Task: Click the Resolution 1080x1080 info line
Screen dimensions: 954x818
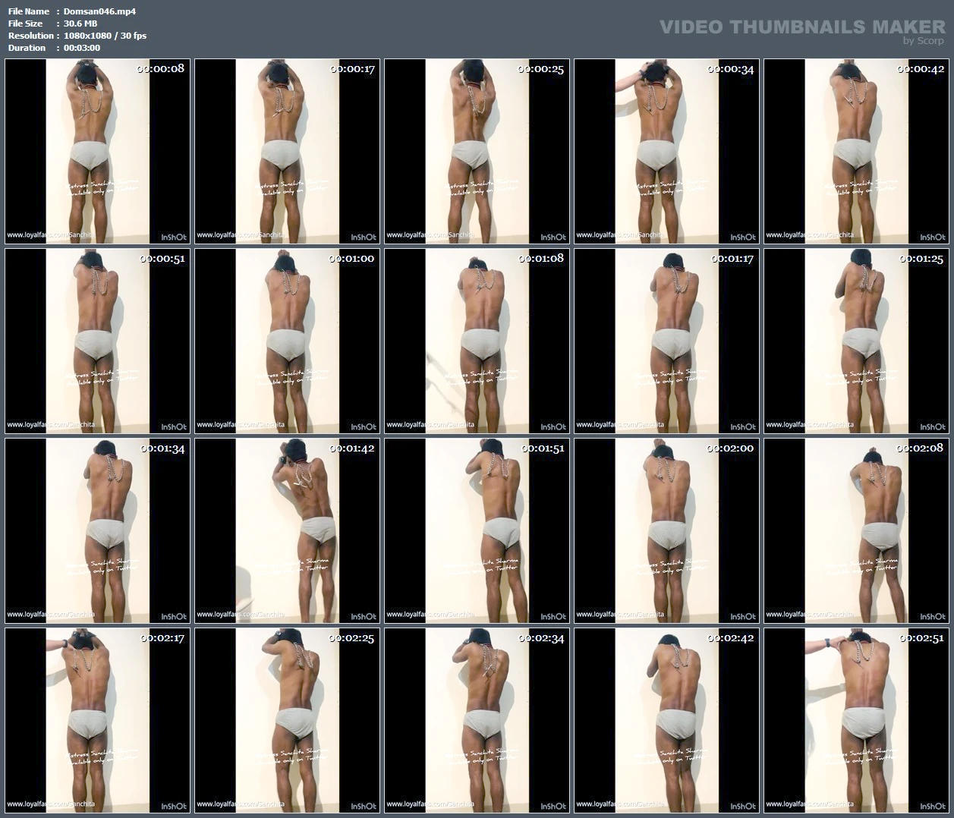Action: [x=105, y=36]
